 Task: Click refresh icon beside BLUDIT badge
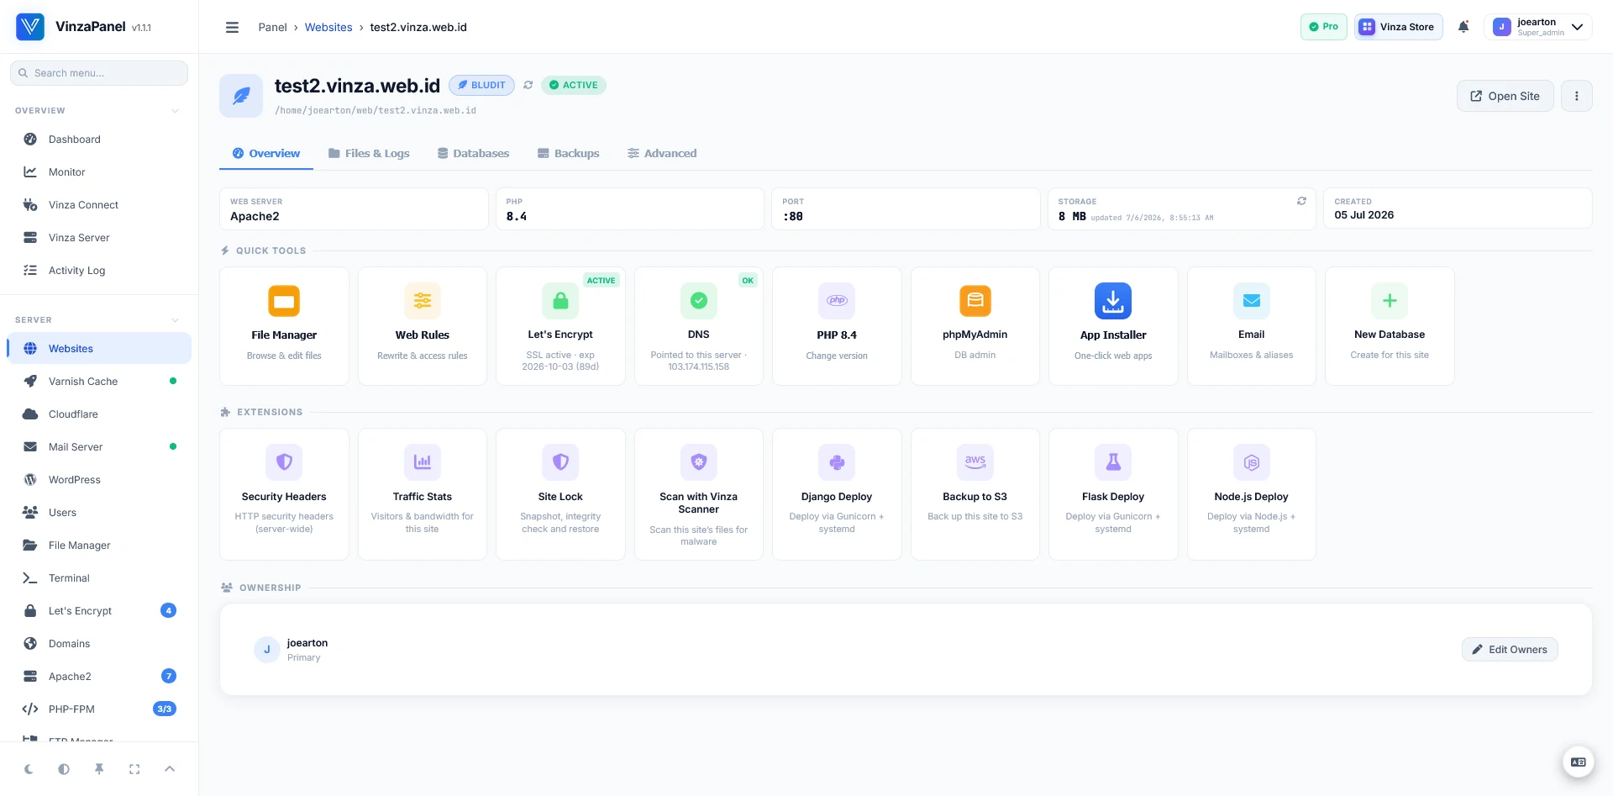528,85
